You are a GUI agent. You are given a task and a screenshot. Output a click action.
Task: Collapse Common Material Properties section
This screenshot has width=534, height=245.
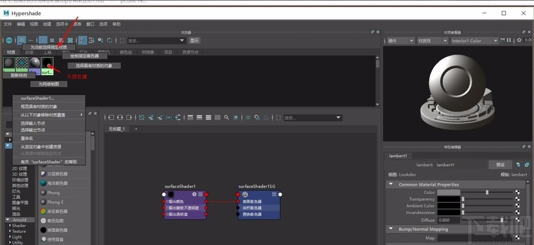(x=391, y=184)
